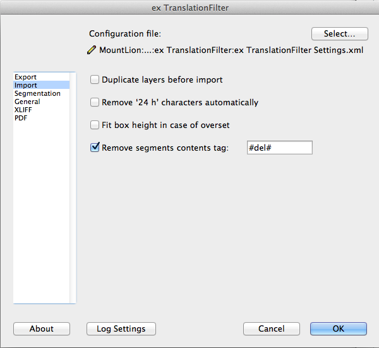
Task: Click the Select... configuration file button
Action: [340, 33]
